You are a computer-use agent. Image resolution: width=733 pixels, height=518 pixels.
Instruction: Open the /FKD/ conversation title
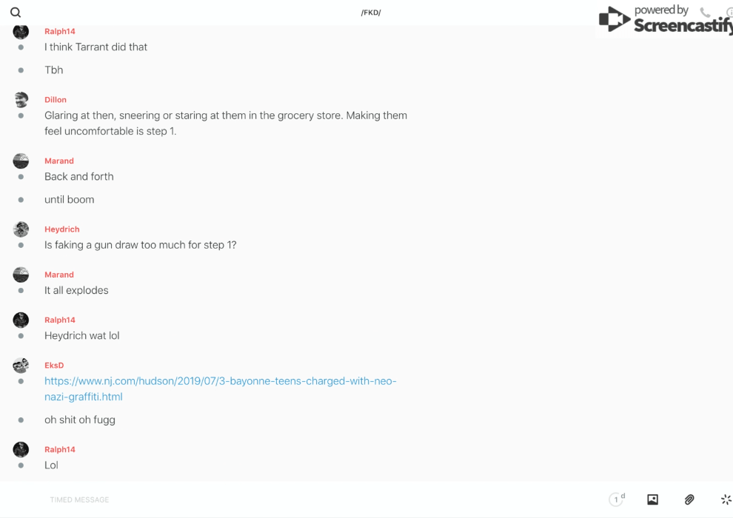pos(371,13)
